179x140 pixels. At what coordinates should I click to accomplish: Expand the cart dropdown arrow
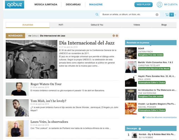click(x=175, y=15)
